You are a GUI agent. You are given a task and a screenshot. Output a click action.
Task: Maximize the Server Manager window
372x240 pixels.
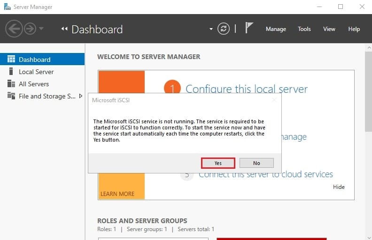tap(341, 7)
